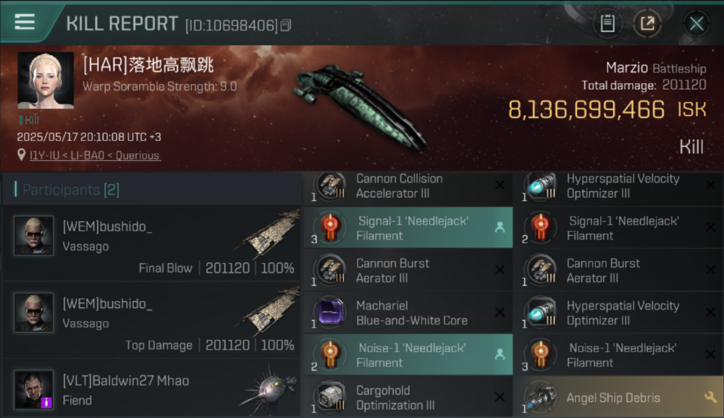Viewport: 724px width, 418px height.
Task: Open final blow bushido_ portrait
Action: coord(33,236)
